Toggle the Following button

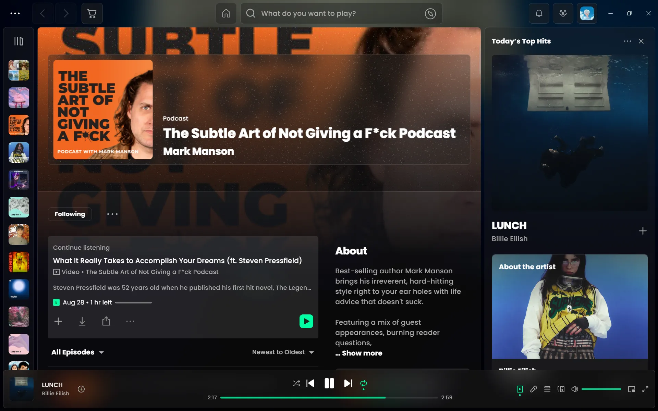pos(70,214)
